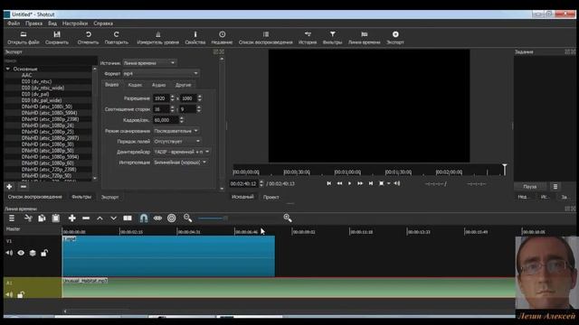Paste clip into the timeline
Image resolution: width=579 pixels, height=325 pixels.
(x=56, y=218)
